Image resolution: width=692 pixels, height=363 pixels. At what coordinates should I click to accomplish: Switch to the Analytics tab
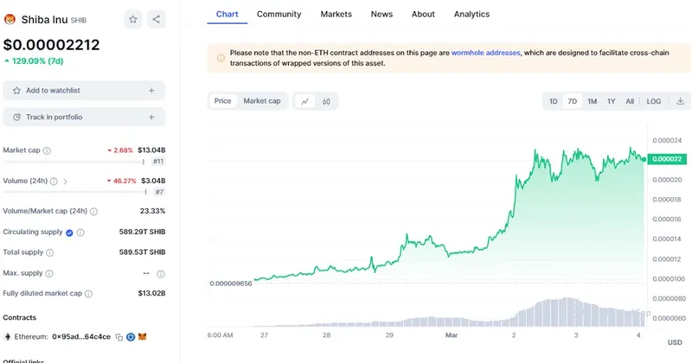click(x=471, y=14)
